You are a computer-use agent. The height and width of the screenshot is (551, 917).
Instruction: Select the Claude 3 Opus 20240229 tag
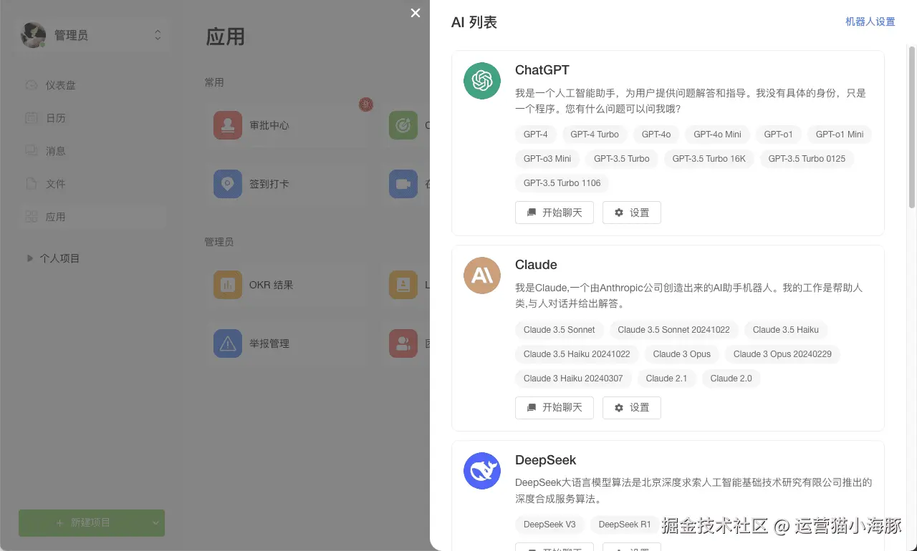(x=782, y=354)
